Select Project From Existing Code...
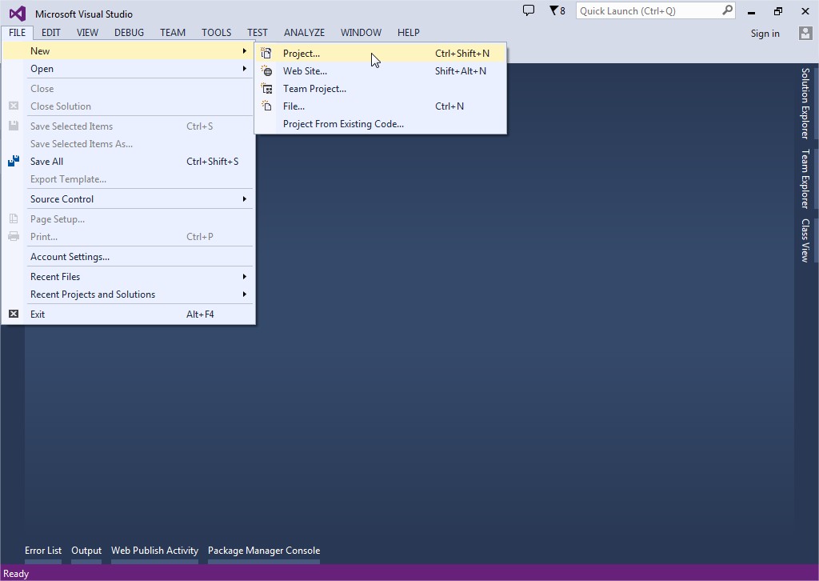Image resolution: width=819 pixels, height=581 pixels. tap(380, 124)
